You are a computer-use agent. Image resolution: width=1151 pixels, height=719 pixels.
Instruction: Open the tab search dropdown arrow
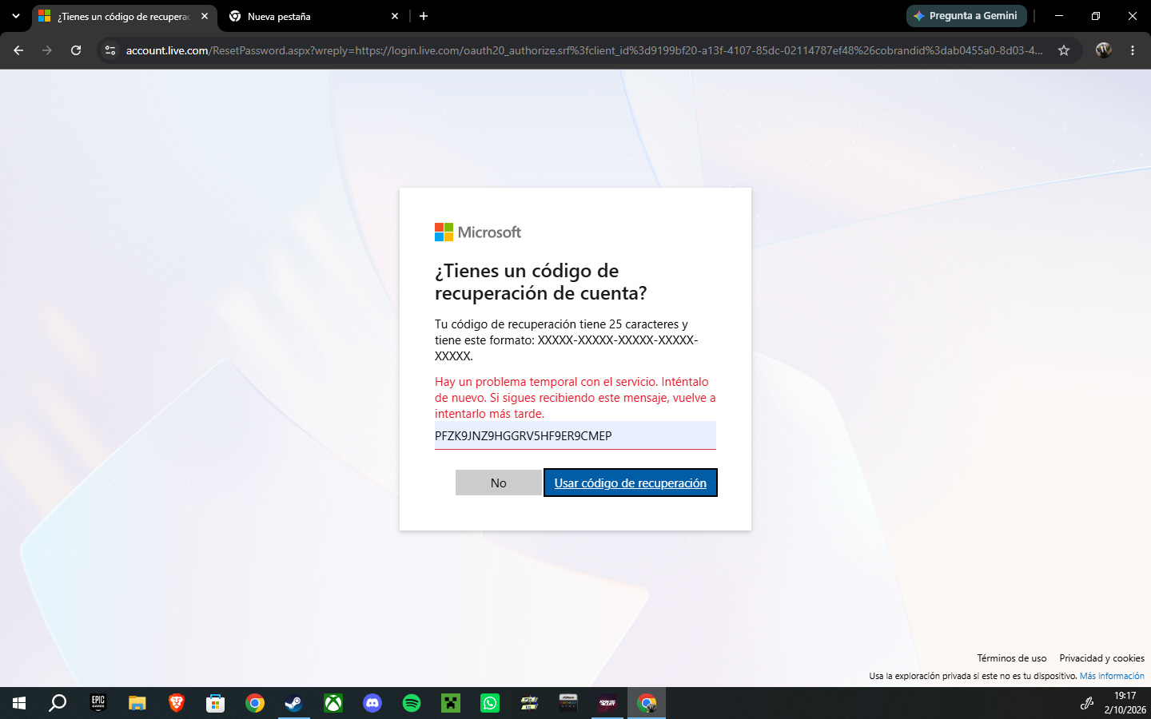[16, 16]
